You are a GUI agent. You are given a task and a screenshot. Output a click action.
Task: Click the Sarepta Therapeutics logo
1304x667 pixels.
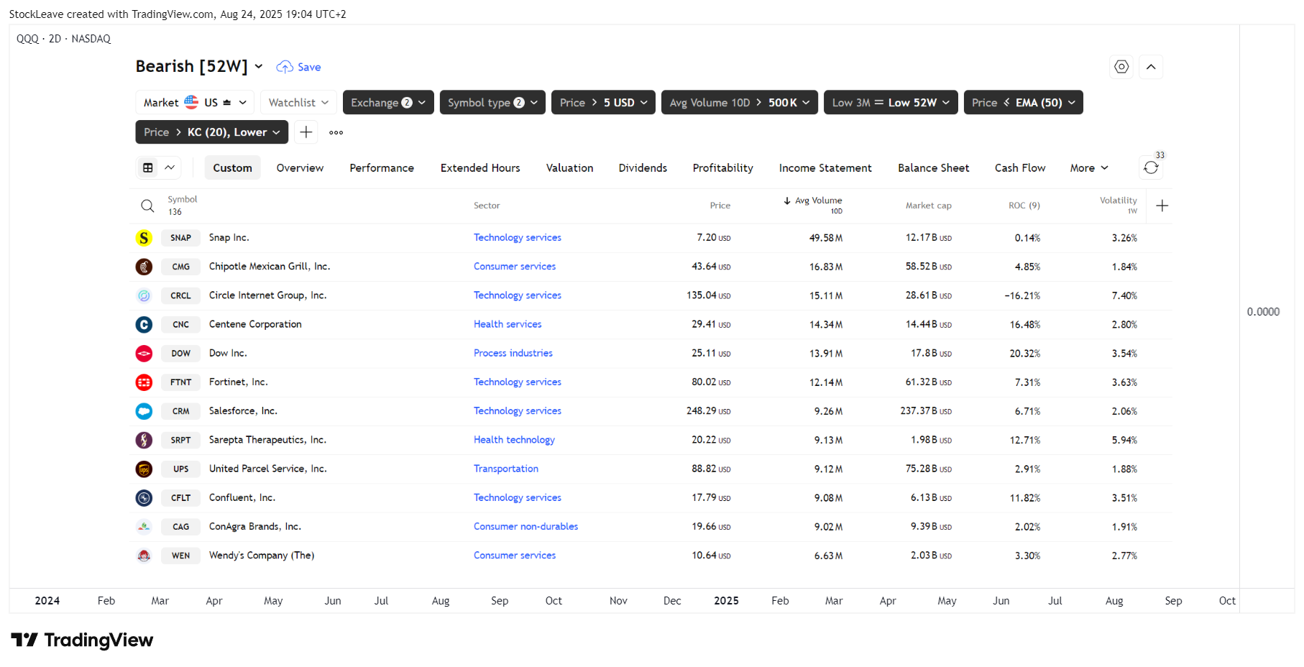pyautogui.click(x=144, y=440)
